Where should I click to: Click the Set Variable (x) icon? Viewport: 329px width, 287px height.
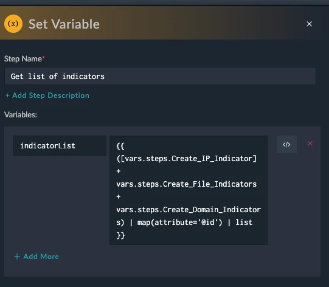click(13, 24)
